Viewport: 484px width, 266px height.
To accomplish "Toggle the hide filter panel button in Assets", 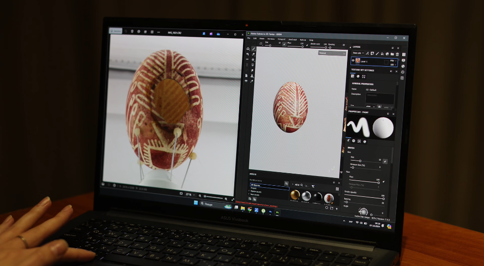I will (x=287, y=184).
